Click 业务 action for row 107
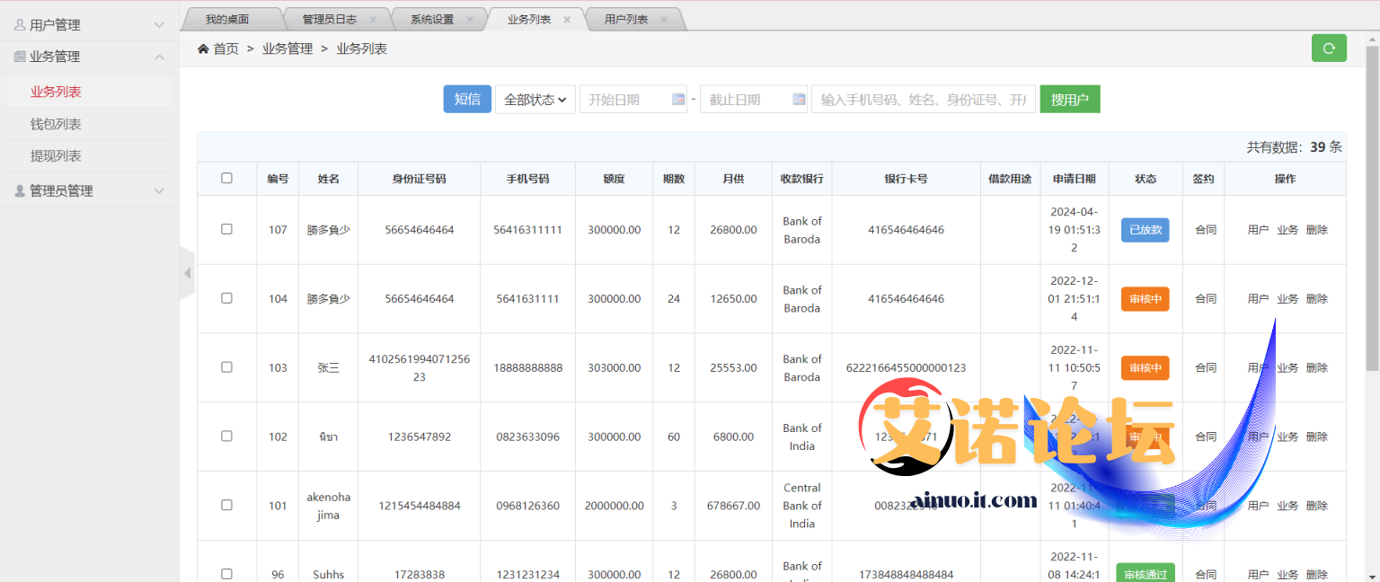Screen dimensions: 1380x582 1287,229
